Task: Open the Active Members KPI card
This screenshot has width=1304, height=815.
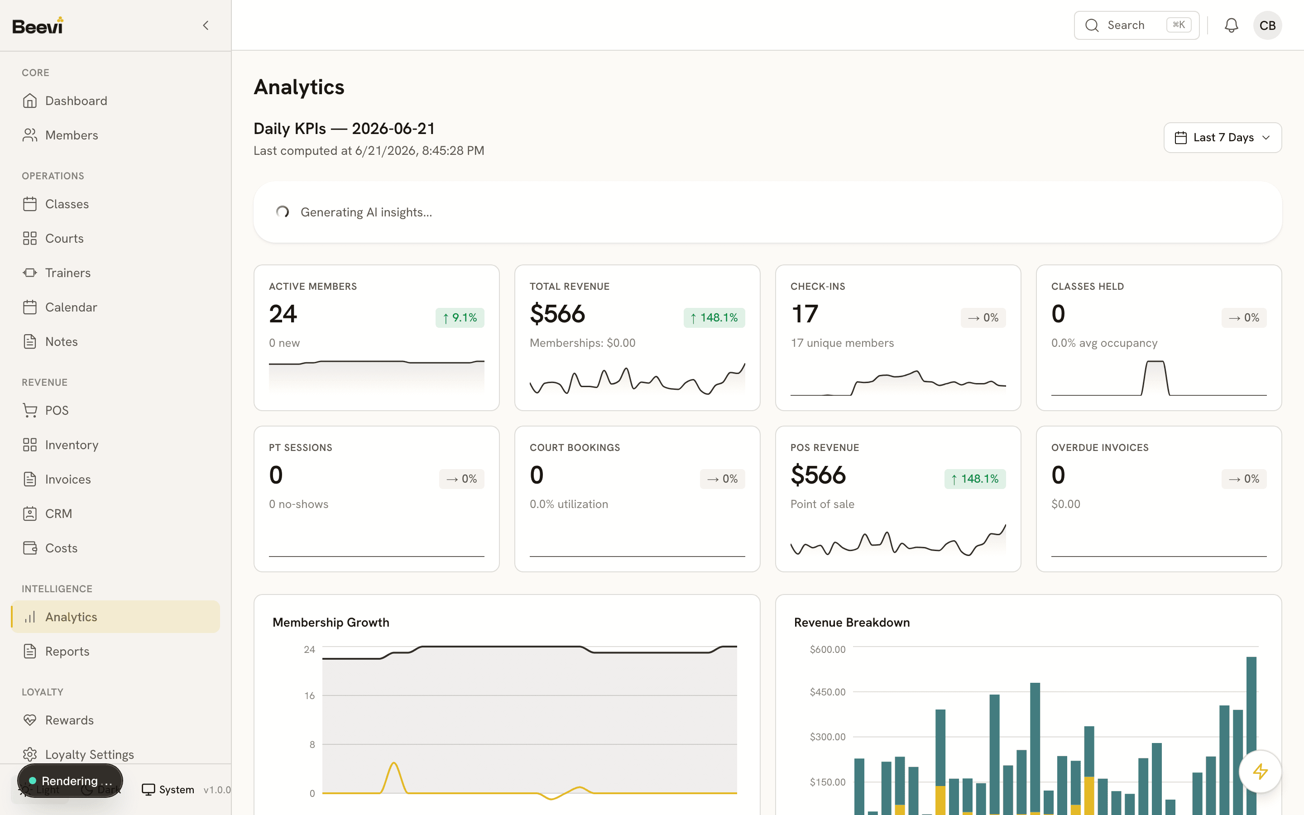Action: tap(376, 337)
